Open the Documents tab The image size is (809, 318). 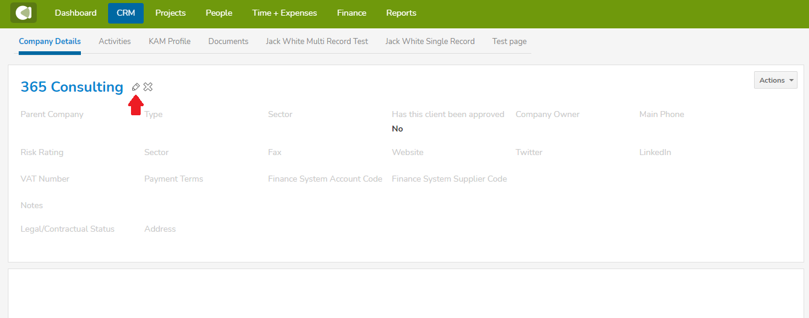coord(228,42)
